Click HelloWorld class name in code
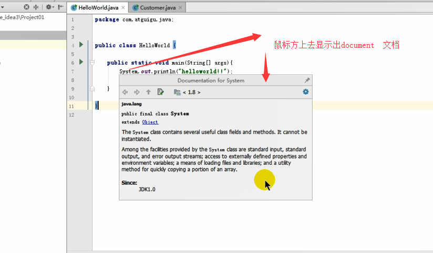433x253 pixels. tap(154, 45)
